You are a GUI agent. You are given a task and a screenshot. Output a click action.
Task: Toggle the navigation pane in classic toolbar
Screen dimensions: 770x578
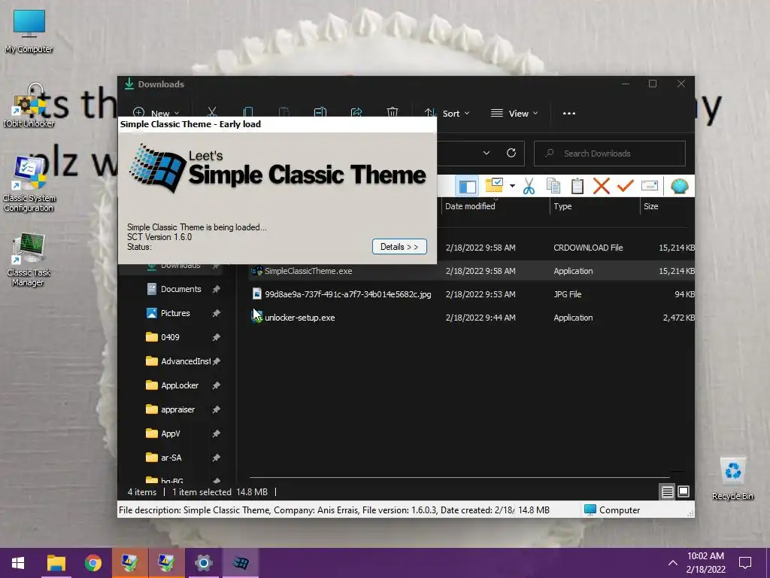467,187
